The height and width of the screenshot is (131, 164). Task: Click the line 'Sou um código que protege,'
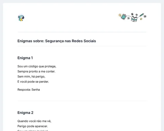click(37, 67)
